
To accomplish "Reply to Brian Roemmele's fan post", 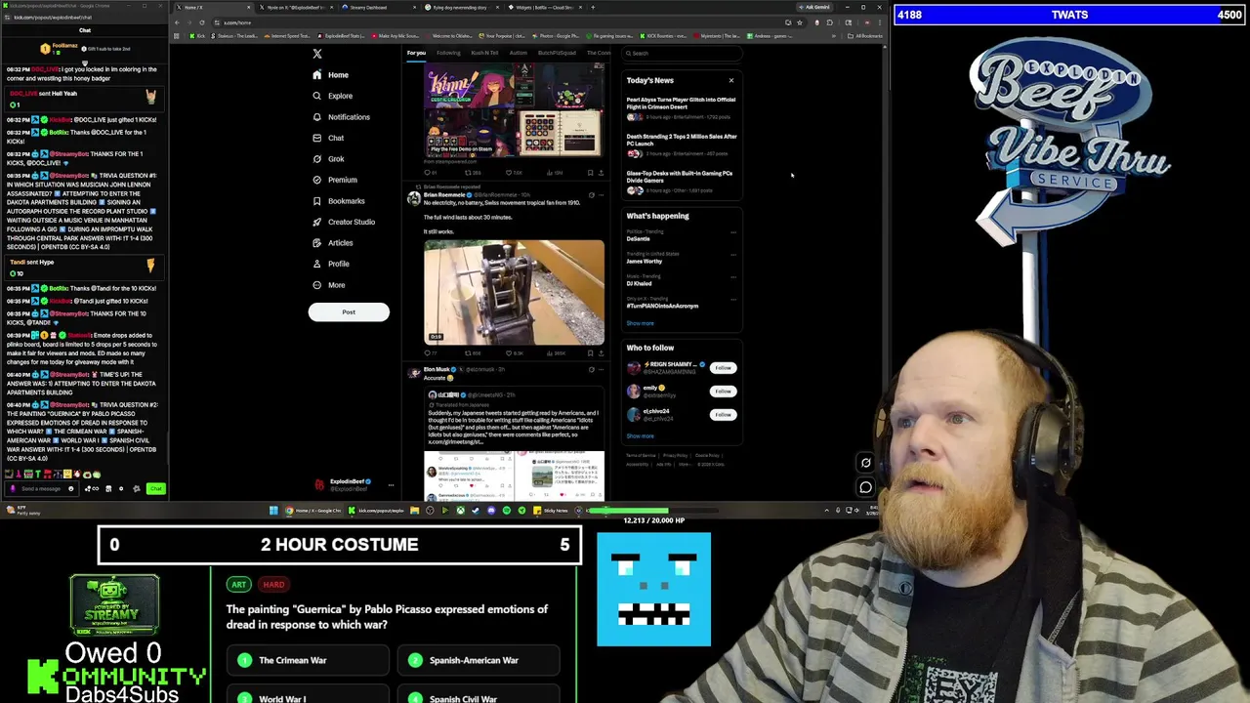I will [x=428, y=352].
